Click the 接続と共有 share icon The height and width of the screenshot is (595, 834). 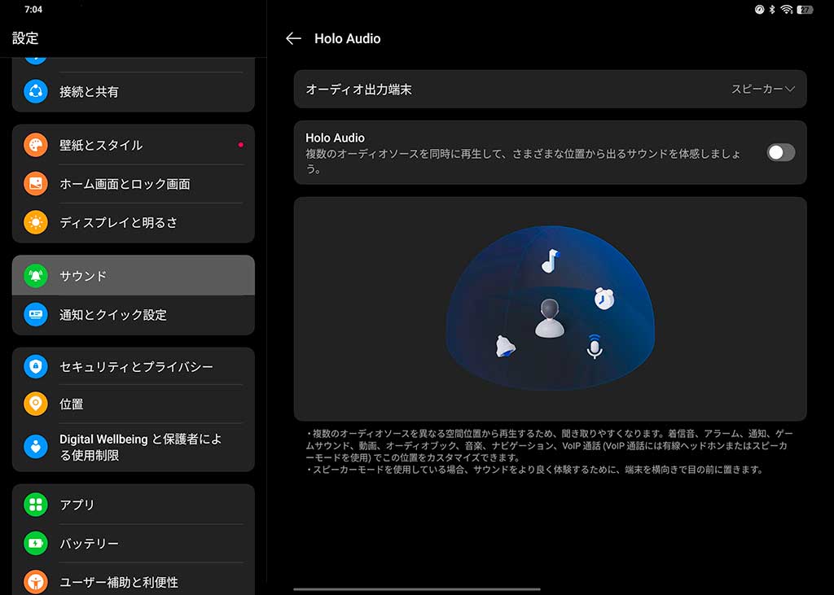[36, 91]
